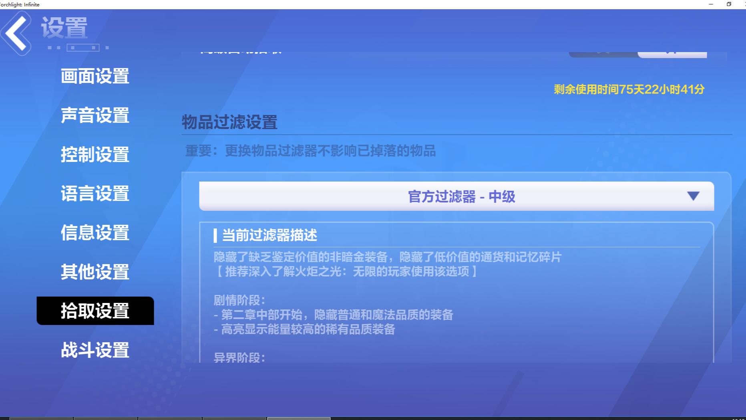Screen dimensions: 746x420
Task: Open the 信息设置 tab
Action: click(95, 232)
